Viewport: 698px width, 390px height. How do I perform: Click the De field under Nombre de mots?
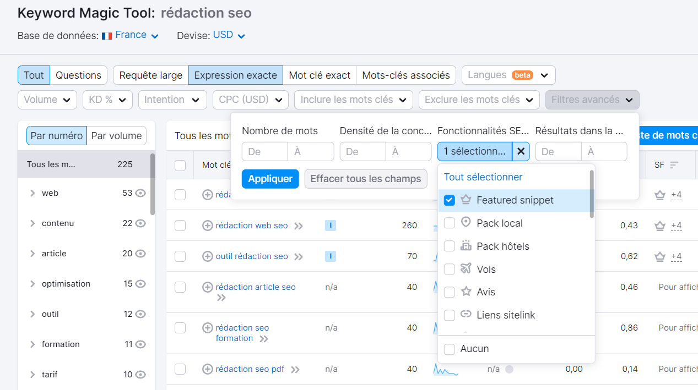coord(264,151)
